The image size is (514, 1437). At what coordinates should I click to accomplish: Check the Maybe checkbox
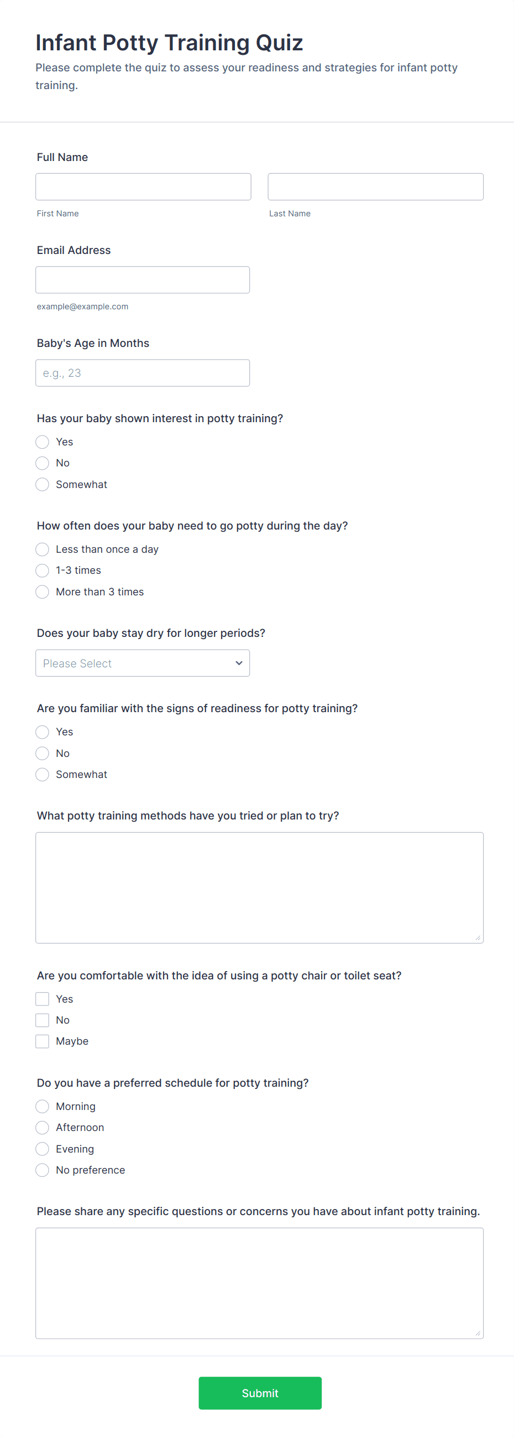(43, 1041)
